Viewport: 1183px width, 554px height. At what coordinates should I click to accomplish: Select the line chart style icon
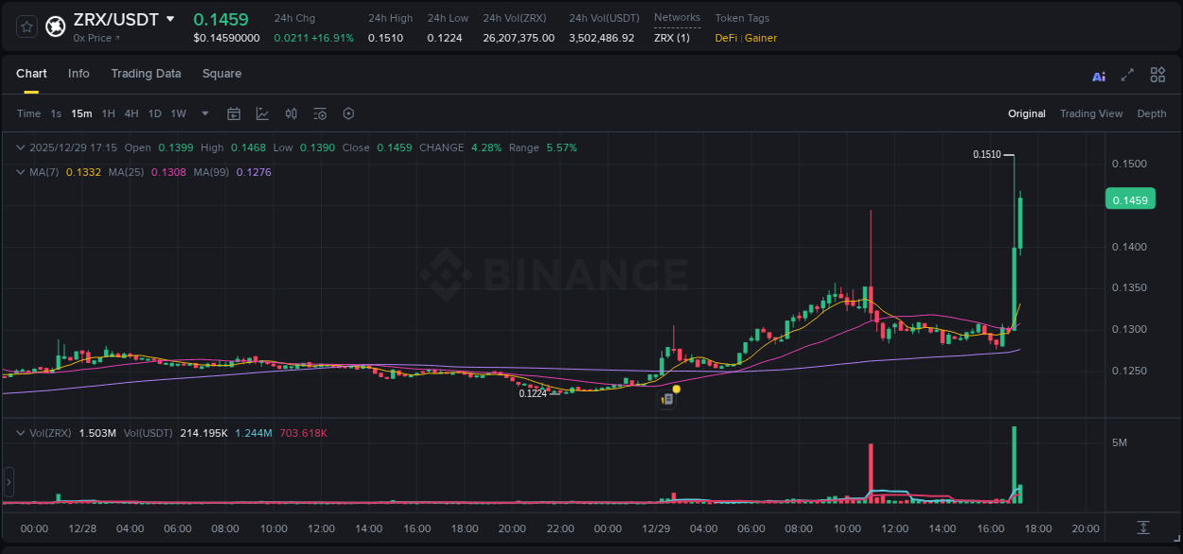(260, 113)
